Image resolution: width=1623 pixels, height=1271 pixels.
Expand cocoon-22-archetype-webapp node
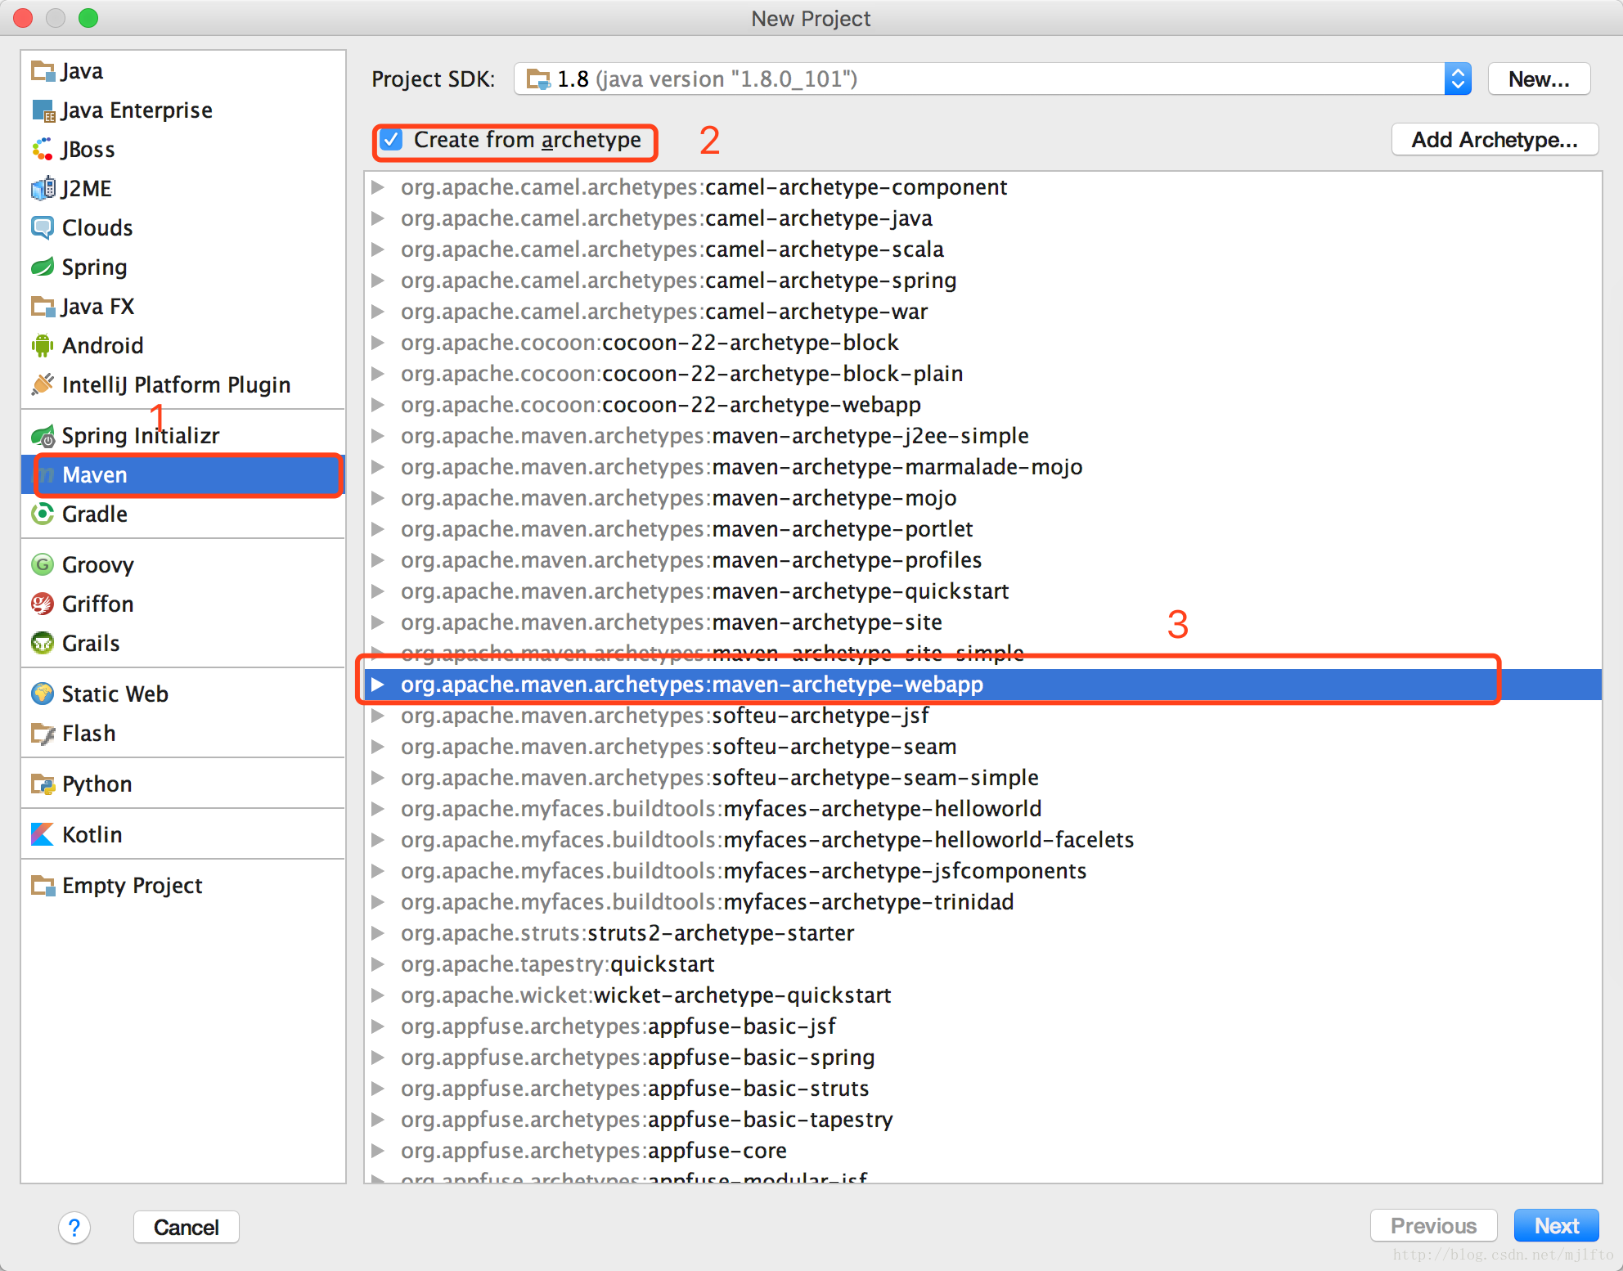click(378, 405)
